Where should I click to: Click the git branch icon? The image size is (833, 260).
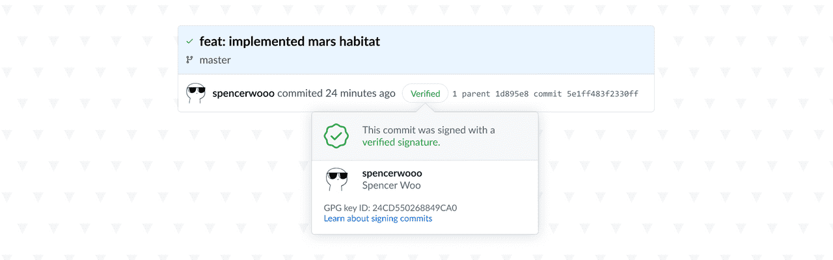pos(189,60)
